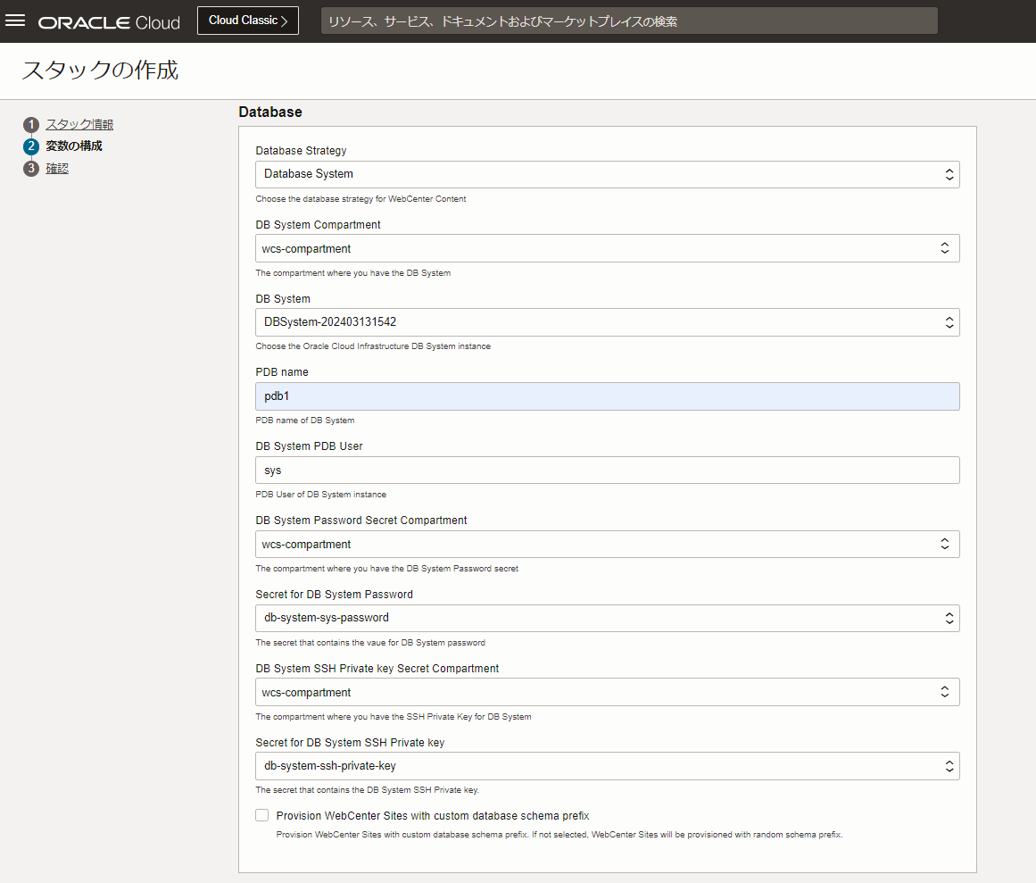Click 'Choose the Oracle Cloud Infrastructure DB System instance' text

coord(373,346)
